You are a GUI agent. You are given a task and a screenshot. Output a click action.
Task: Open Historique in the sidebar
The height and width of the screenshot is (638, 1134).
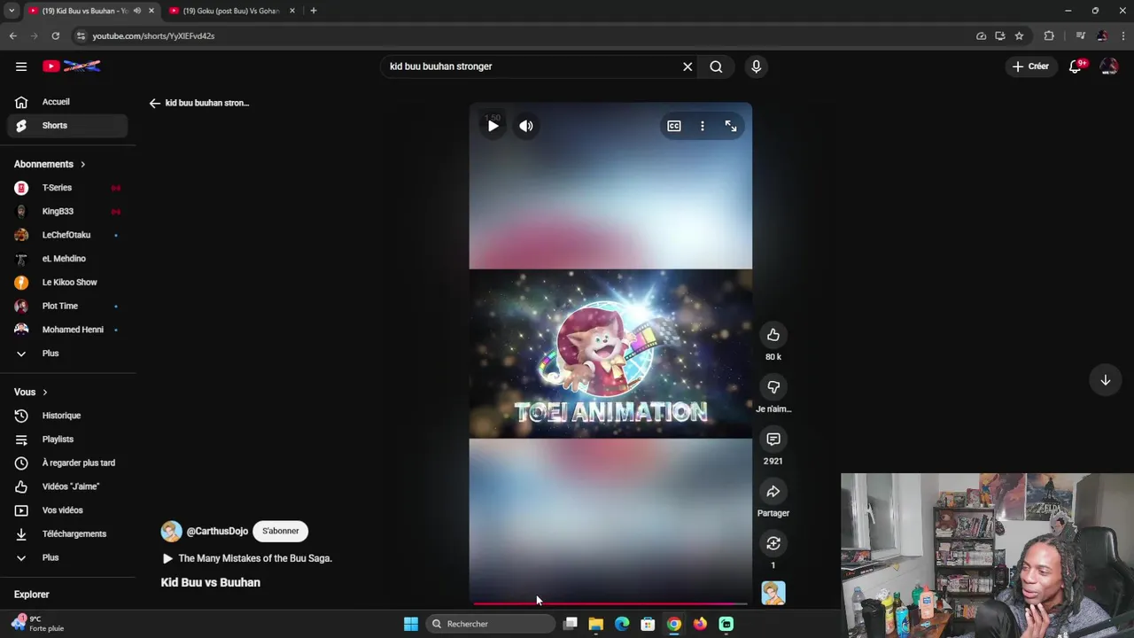pos(67,416)
